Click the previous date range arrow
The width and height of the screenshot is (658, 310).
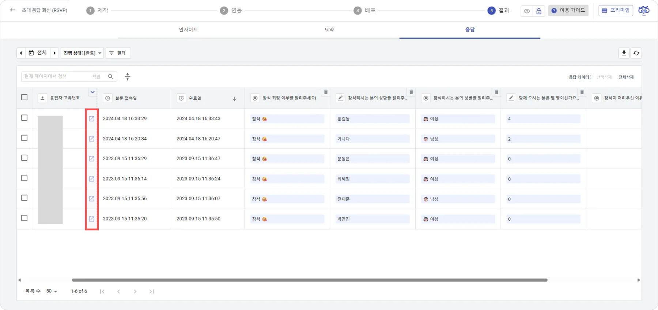point(21,53)
